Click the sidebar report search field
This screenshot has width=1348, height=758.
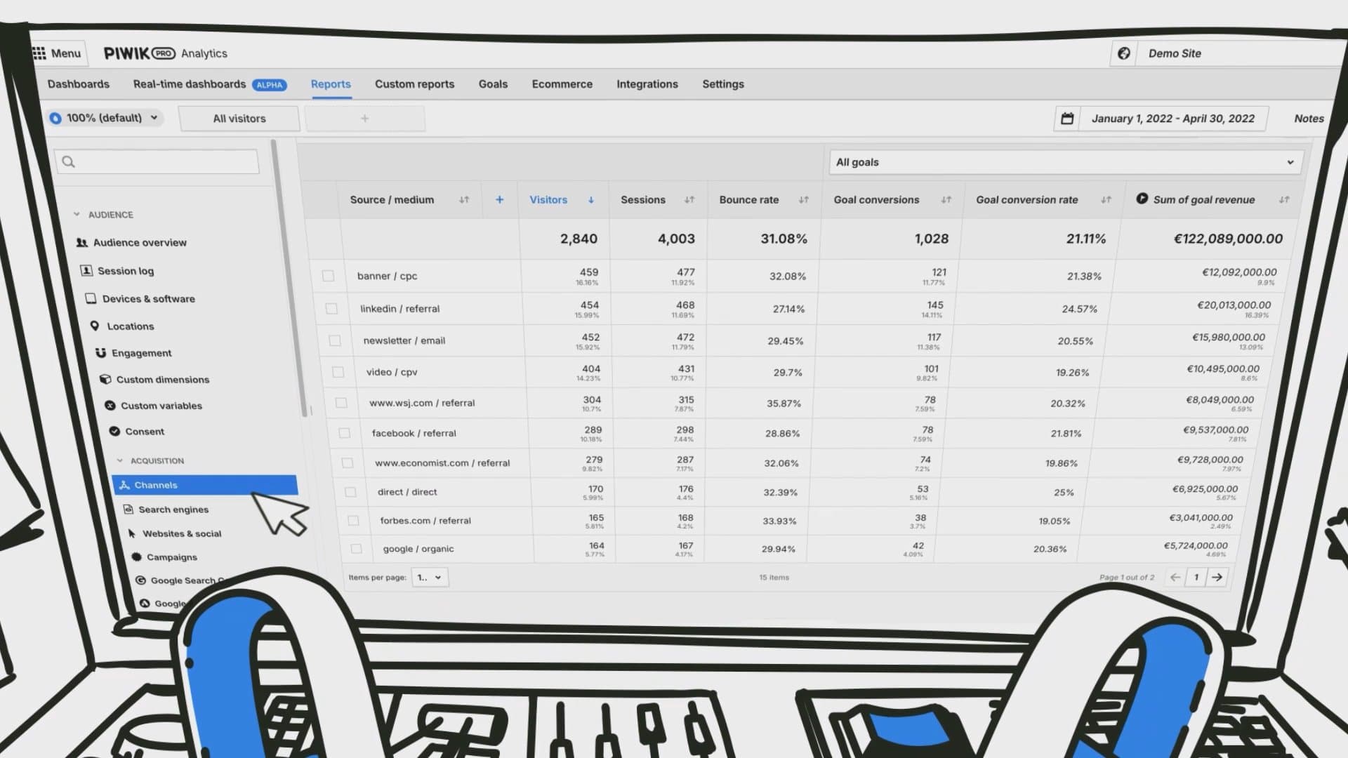point(158,162)
